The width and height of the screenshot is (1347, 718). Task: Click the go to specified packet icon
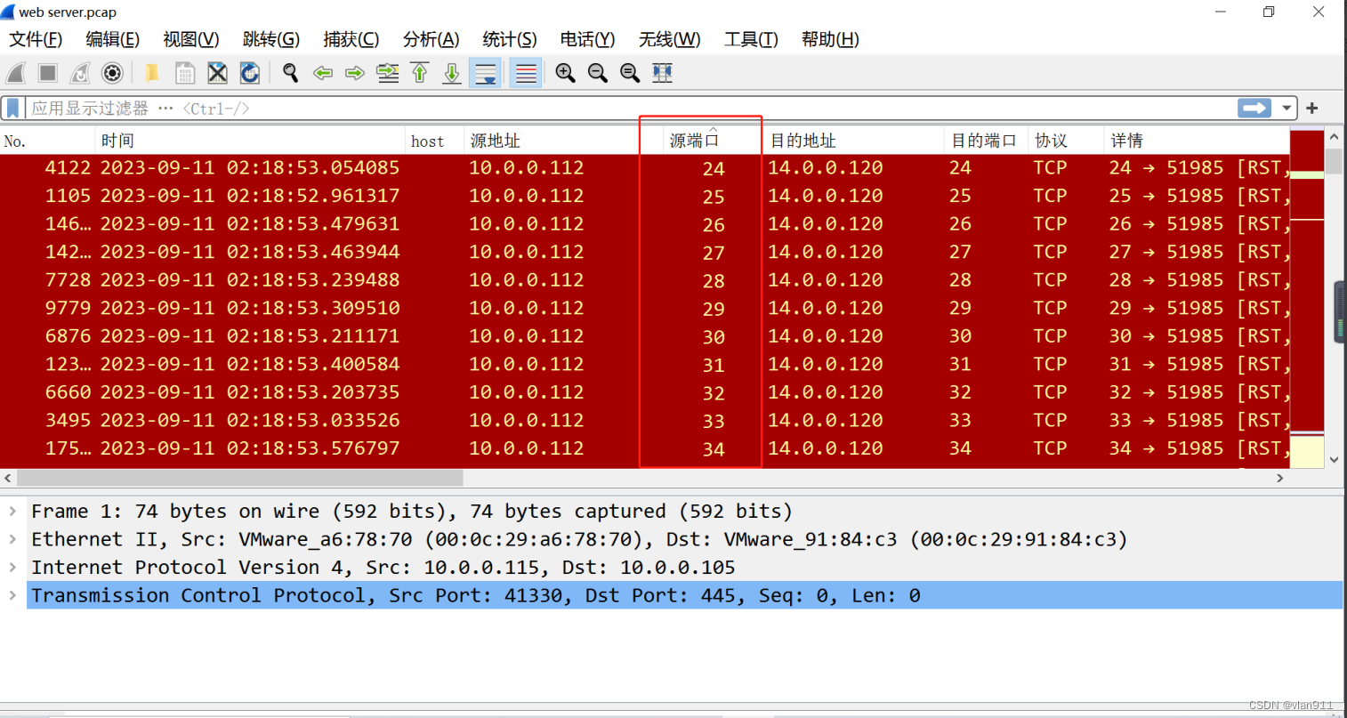click(388, 73)
